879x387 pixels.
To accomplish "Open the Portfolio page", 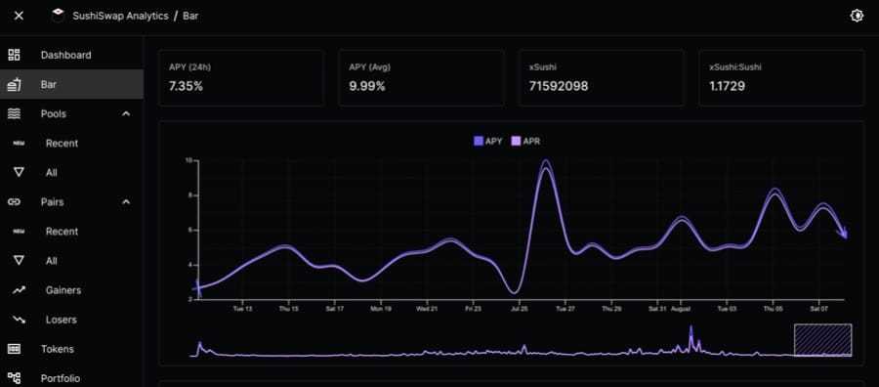I will [x=60, y=378].
